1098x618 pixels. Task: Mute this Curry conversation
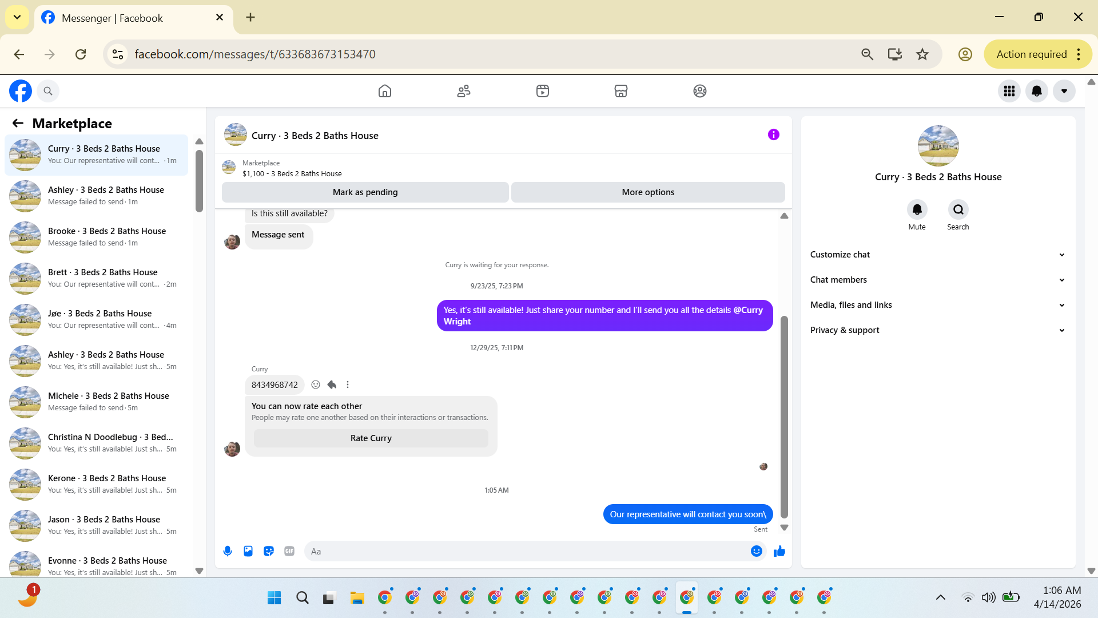click(917, 210)
